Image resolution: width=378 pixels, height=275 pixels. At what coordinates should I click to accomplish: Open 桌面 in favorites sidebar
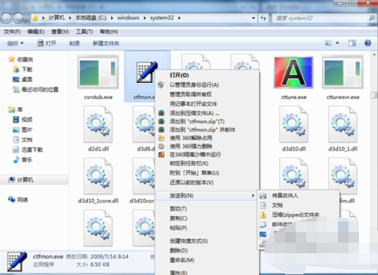pos(23,79)
